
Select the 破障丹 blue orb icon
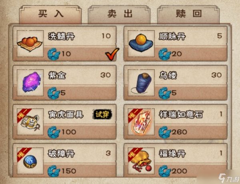click(30, 161)
